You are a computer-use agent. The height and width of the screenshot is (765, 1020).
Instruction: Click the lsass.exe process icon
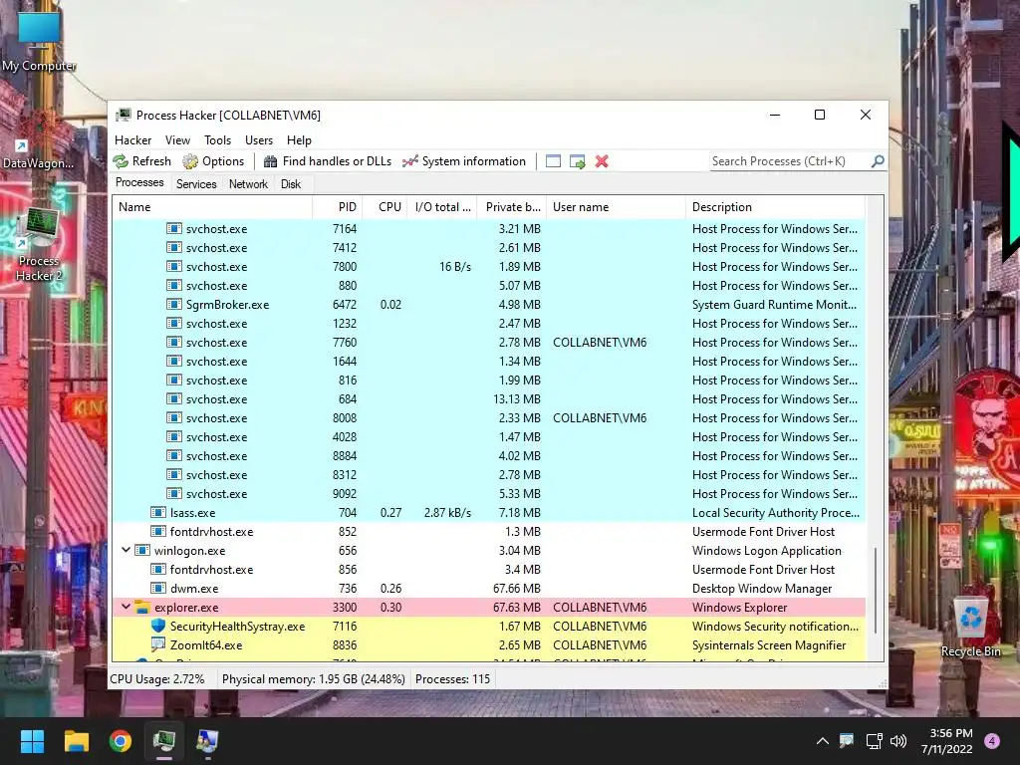pos(158,513)
